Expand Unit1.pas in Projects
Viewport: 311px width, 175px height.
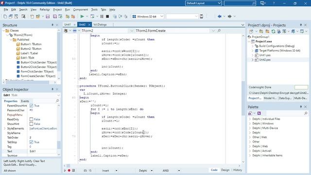coord(253,55)
